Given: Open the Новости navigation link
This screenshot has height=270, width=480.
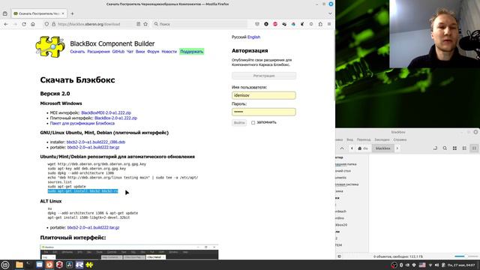Looking at the screenshot, I should [x=169, y=52].
